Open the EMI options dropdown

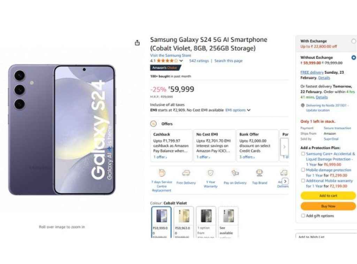238,110
